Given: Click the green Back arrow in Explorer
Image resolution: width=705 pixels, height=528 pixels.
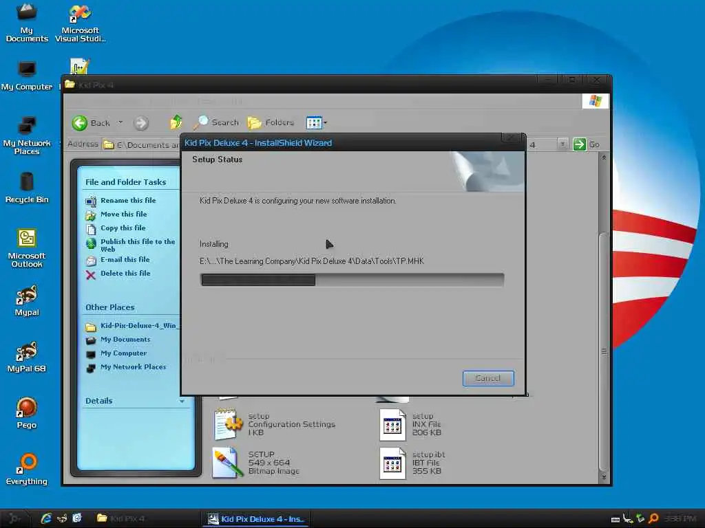Looking at the screenshot, I should pyautogui.click(x=80, y=123).
